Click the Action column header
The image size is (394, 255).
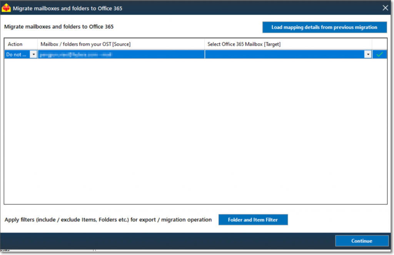click(21, 44)
